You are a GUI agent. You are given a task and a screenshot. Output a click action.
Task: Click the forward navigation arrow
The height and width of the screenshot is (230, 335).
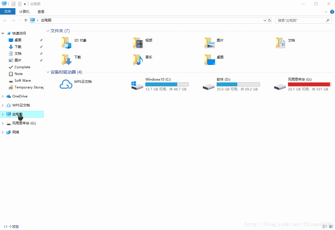[x=13, y=20]
